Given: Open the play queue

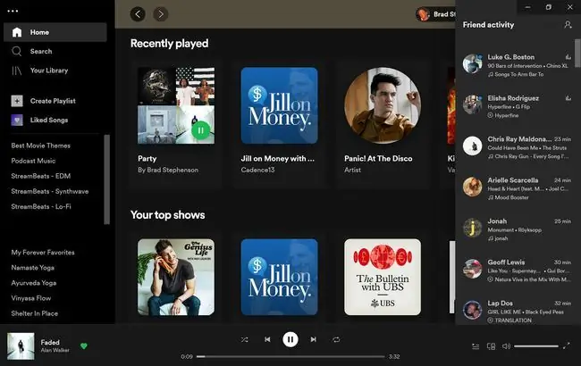Looking at the screenshot, I should point(476,346).
